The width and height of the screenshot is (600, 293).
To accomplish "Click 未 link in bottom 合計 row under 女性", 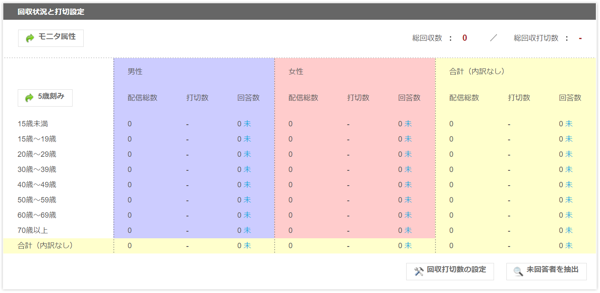I will point(408,246).
